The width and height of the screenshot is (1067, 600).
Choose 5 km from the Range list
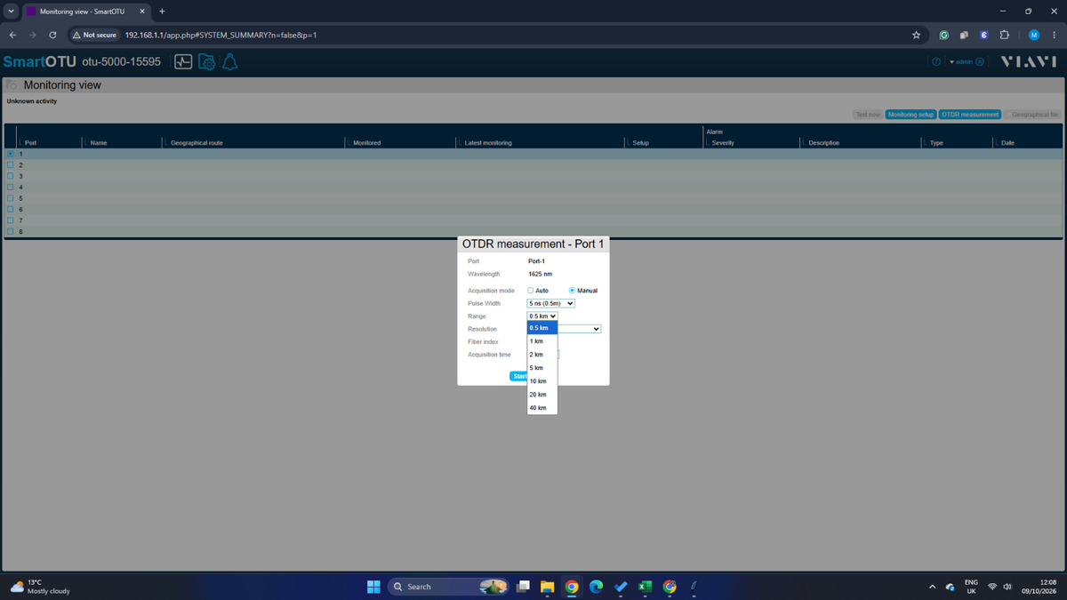542,368
